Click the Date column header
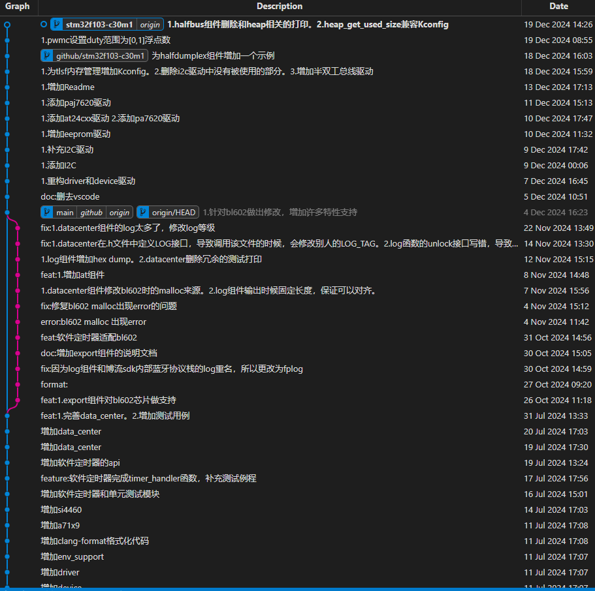The image size is (595, 591). pyautogui.click(x=558, y=6)
